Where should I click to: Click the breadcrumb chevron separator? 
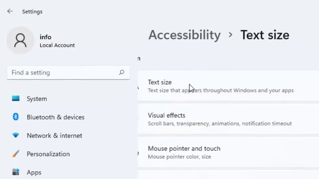(230, 35)
